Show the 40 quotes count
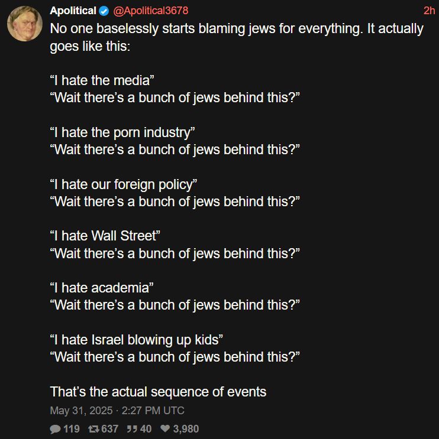This screenshot has width=439, height=439. (x=146, y=429)
